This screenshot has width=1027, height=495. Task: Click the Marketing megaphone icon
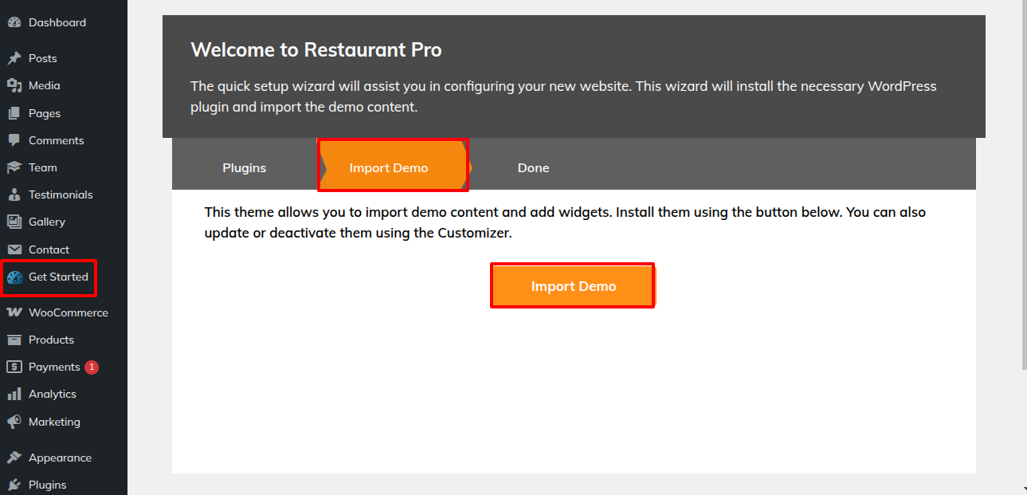(x=14, y=422)
